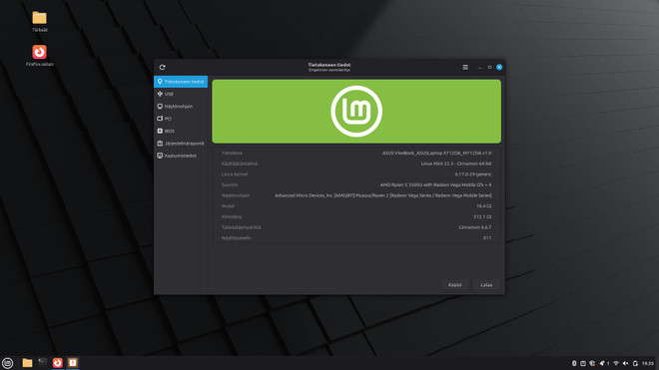
Task: Launch the file manager from the panel
Action: click(27, 363)
